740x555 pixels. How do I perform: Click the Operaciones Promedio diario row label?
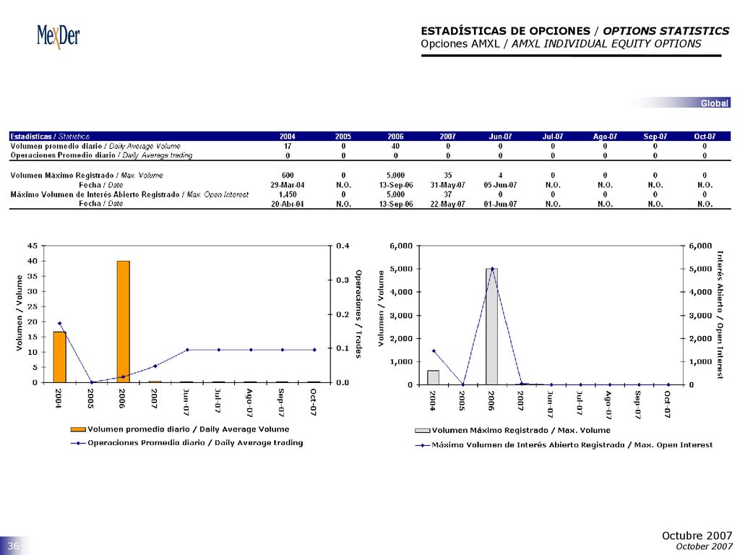click(x=101, y=155)
